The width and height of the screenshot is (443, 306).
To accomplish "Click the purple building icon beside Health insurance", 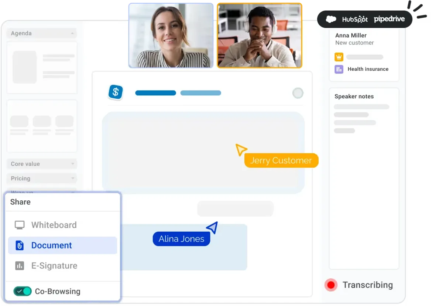I will click(x=339, y=69).
